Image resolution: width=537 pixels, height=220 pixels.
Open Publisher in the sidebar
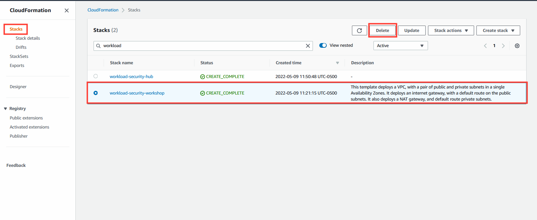pos(19,136)
